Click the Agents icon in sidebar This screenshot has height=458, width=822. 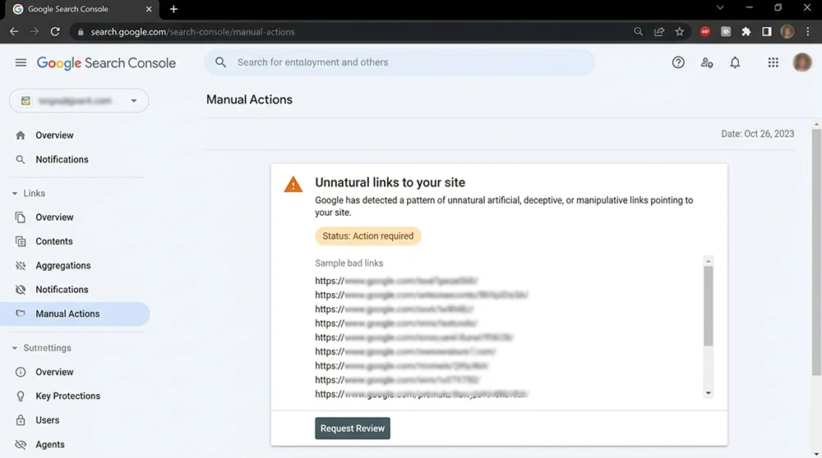tap(21, 444)
